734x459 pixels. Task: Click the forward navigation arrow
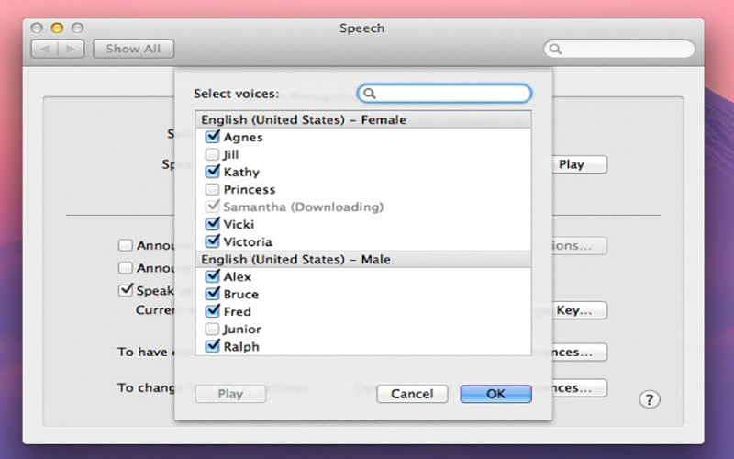pos(71,50)
